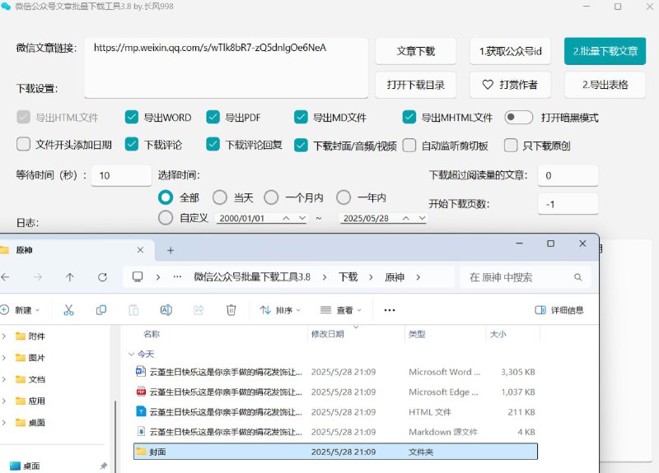Enable the 只下载原创 checkbox
The height and width of the screenshot is (473, 659).
click(x=510, y=146)
